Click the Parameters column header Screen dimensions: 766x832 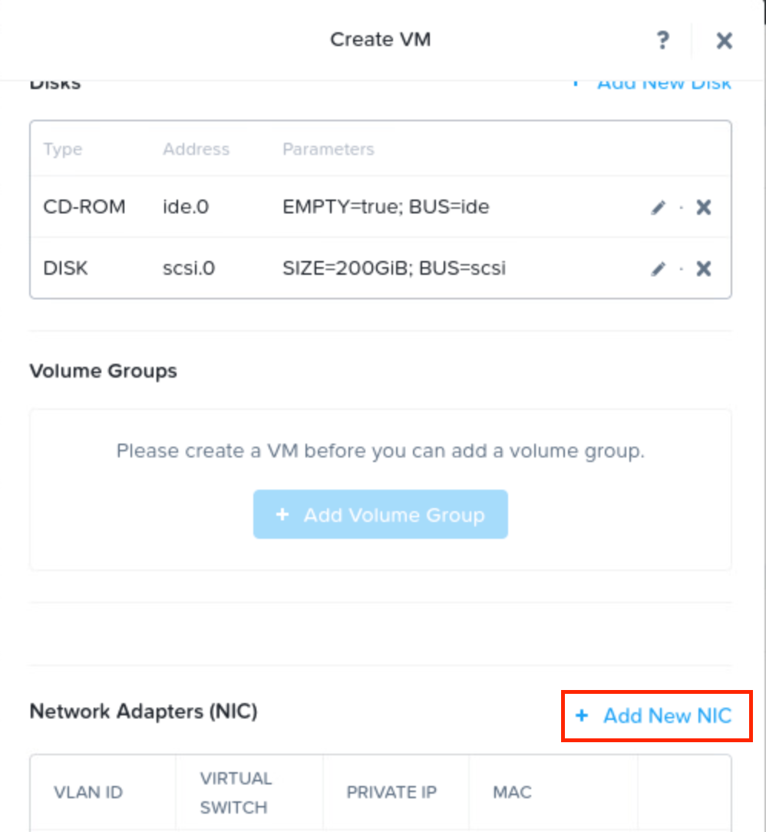328,149
